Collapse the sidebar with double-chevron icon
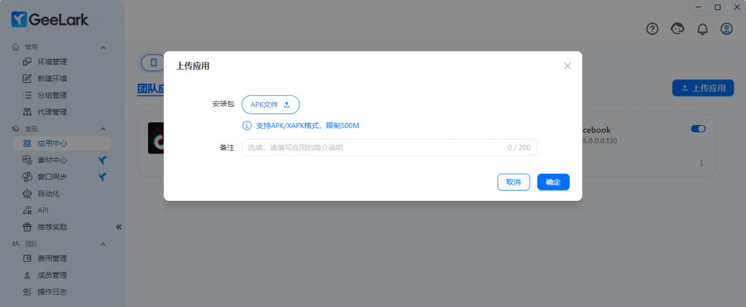 tap(119, 227)
